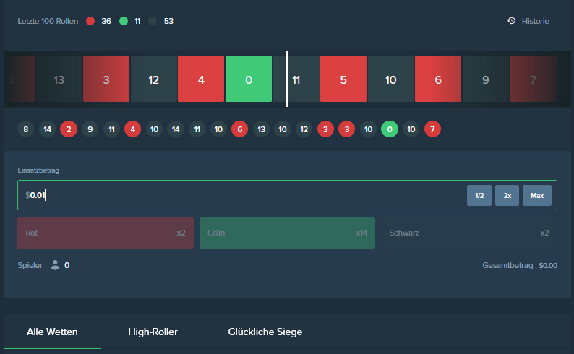Bet on Schwarz x2
This screenshot has width=574, height=354.
tap(469, 233)
